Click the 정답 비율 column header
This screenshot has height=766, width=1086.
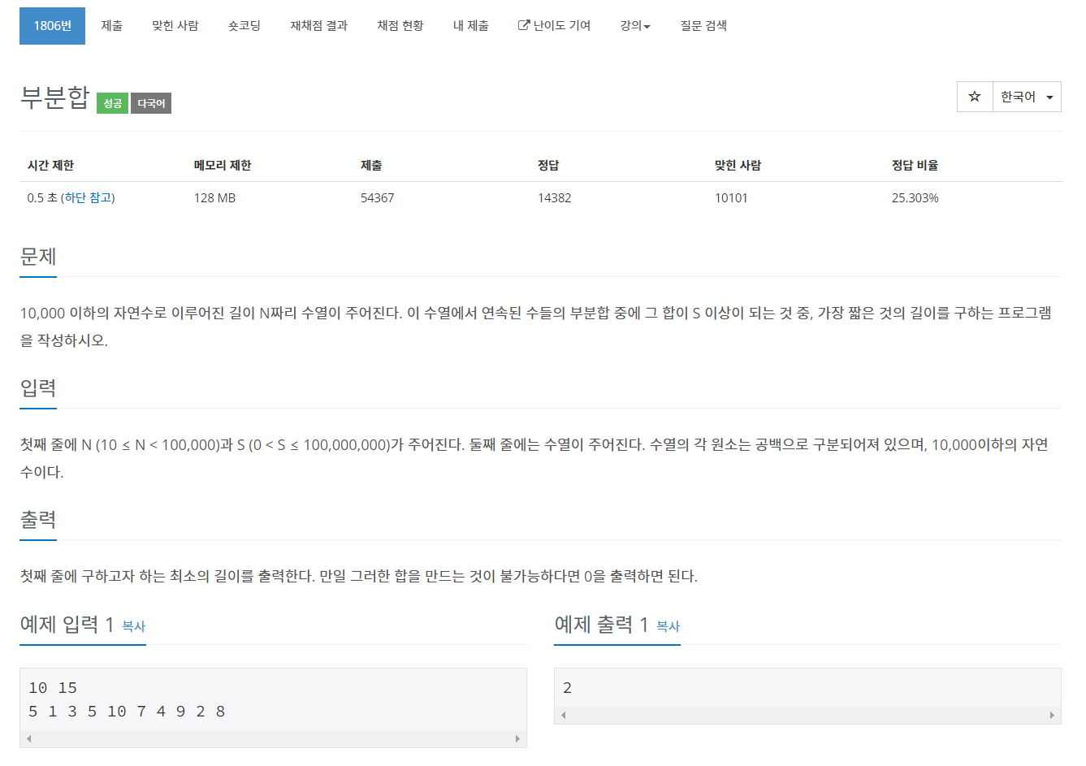click(915, 165)
